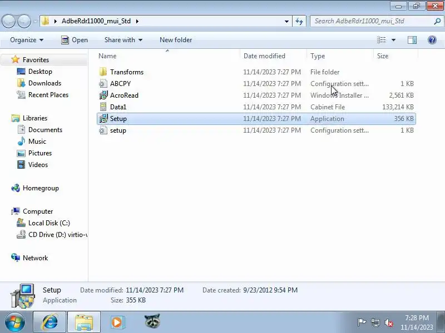Screen dimensions: 445x333
Task: Select the AcroRead installer icon
Action: [103, 95]
